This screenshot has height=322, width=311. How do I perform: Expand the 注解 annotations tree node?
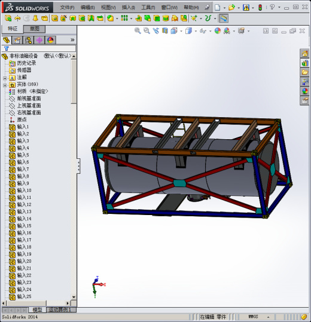(x=5, y=78)
